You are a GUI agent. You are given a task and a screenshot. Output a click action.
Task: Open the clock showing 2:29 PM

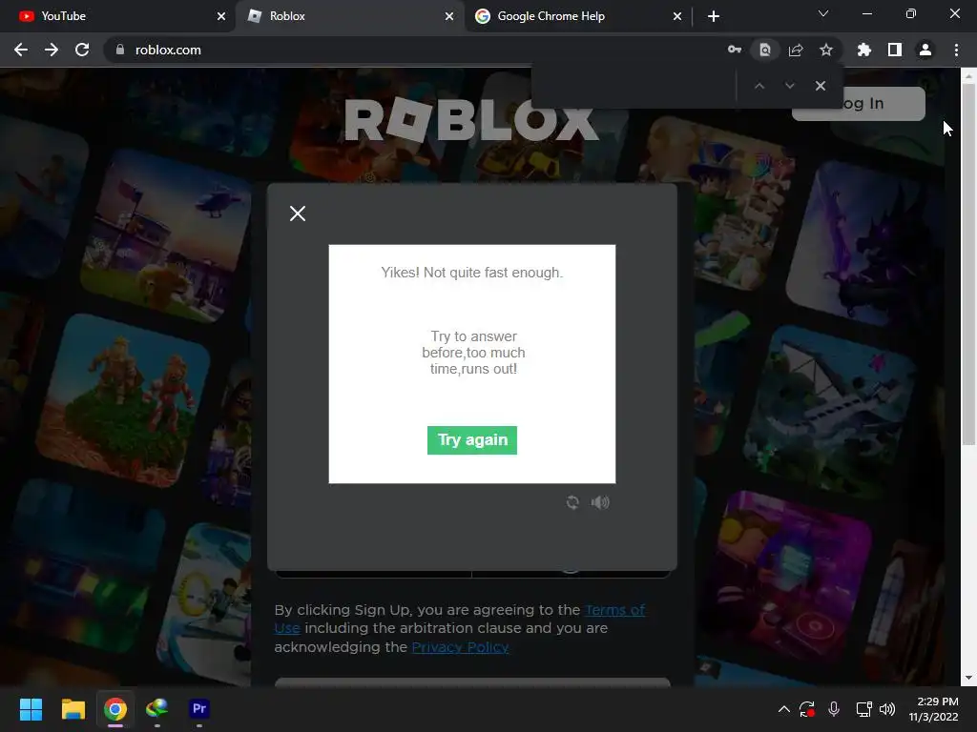(933, 709)
